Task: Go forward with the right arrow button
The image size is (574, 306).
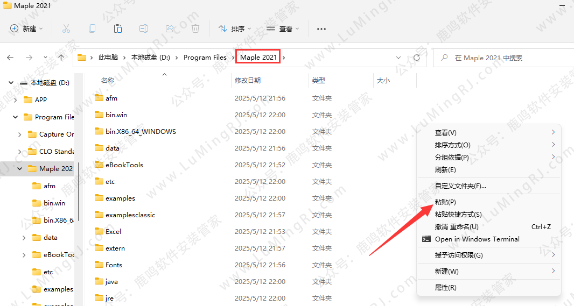Action: (29, 58)
